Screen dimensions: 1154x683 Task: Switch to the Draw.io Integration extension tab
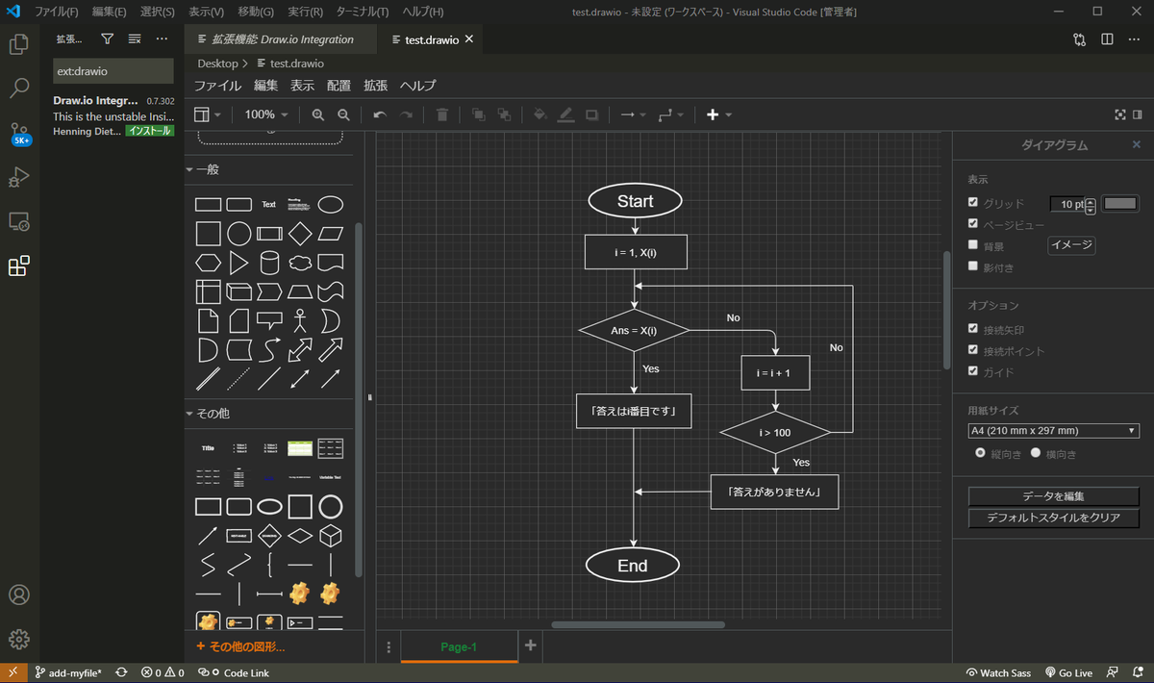pos(274,39)
